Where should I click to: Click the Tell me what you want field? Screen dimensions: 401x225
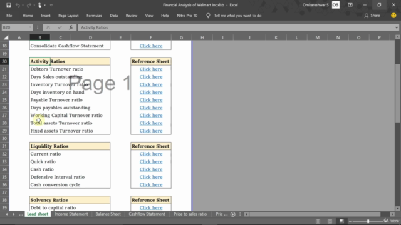click(x=237, y=16)
